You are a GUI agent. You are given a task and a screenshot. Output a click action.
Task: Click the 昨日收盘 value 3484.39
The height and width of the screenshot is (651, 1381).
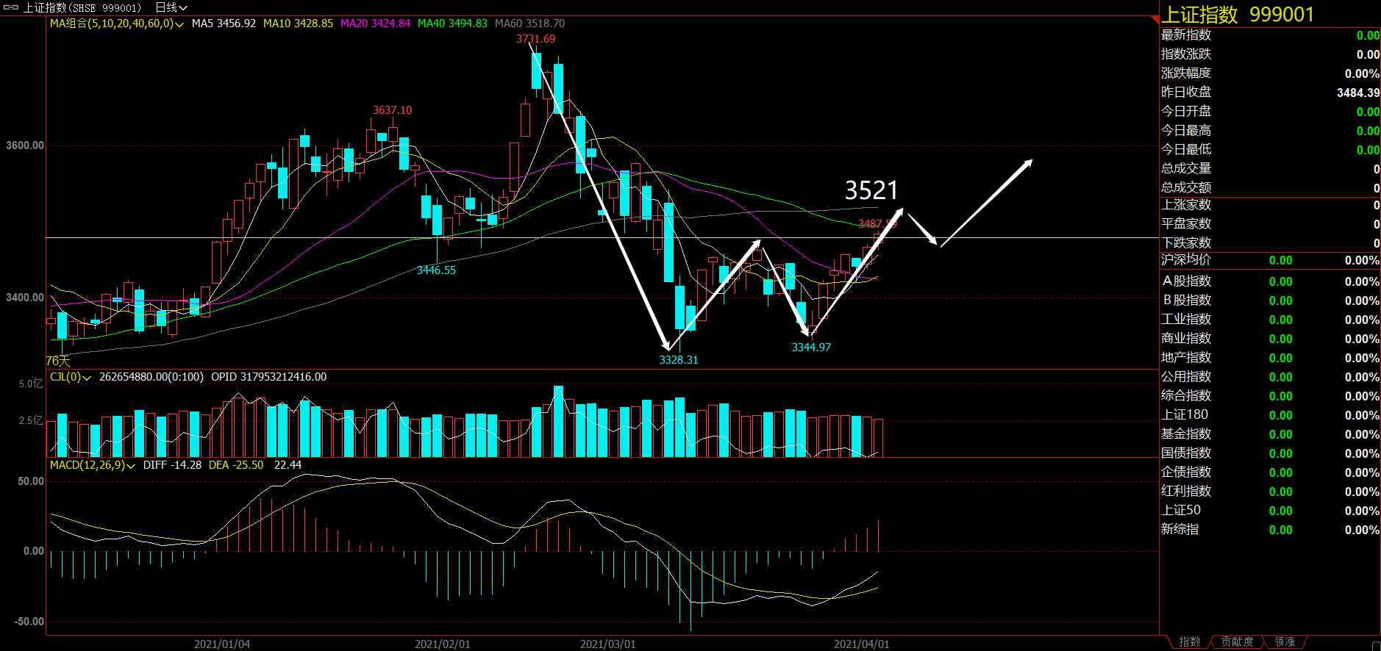[1357, 93]
